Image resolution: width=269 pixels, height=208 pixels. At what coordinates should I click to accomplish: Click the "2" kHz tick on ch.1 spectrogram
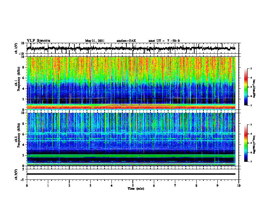(23, 99)
